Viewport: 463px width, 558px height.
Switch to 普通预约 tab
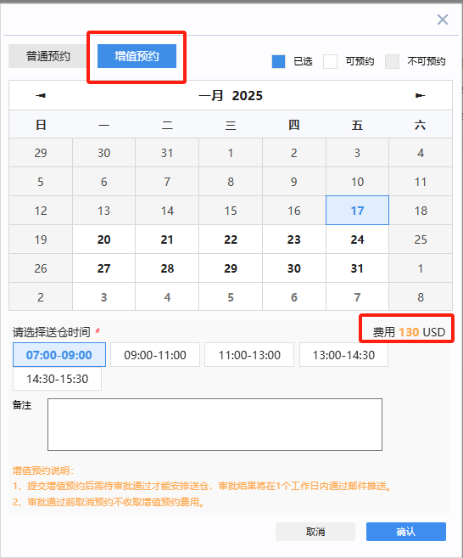[48, 56]
